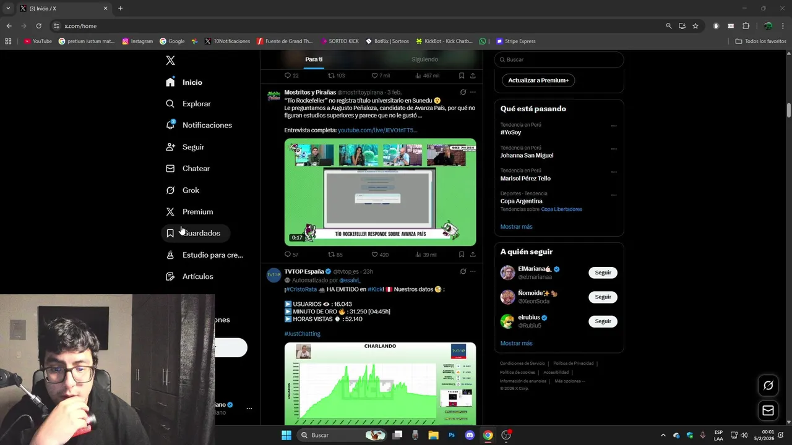Image resolution: width=792 pixels, height=445 pixels.
Task: Repost the top post with 103 reposts
Action: 336,75
